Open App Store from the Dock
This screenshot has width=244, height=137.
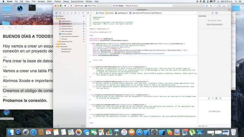click(x=139, y=132)
